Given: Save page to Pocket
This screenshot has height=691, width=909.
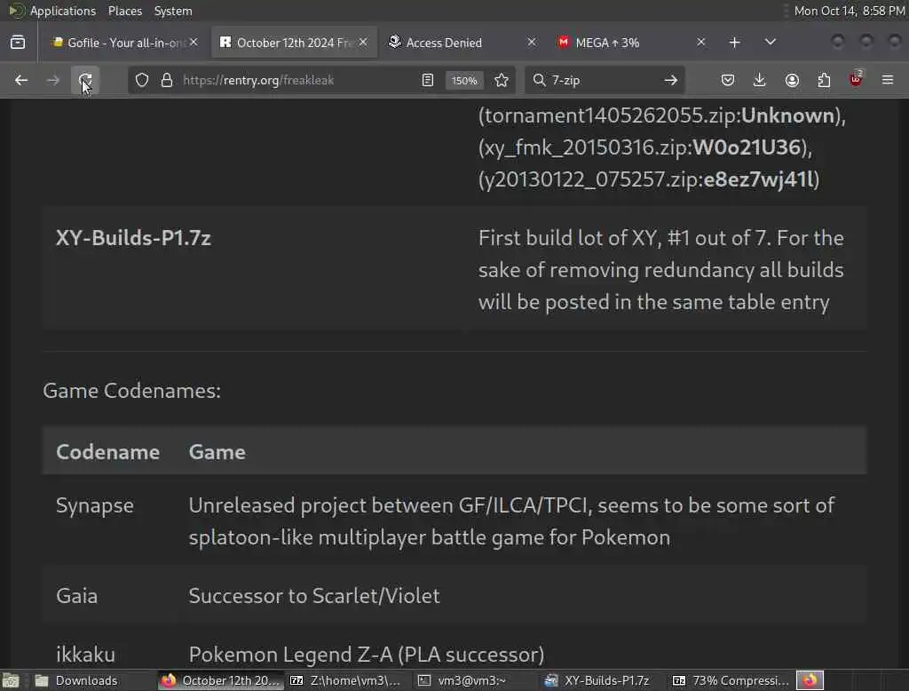Looking at the screenshot, I should click(728, 80).
